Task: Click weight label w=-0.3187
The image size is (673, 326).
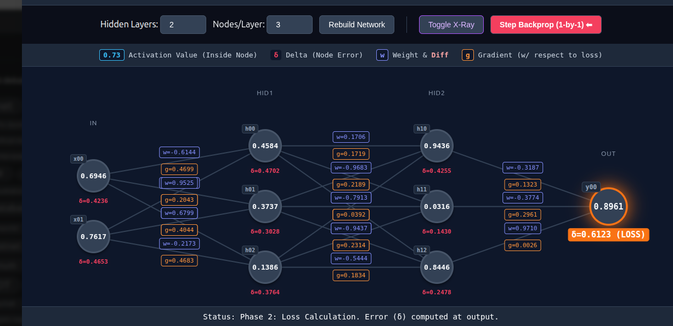Action: tap(523, 167)
